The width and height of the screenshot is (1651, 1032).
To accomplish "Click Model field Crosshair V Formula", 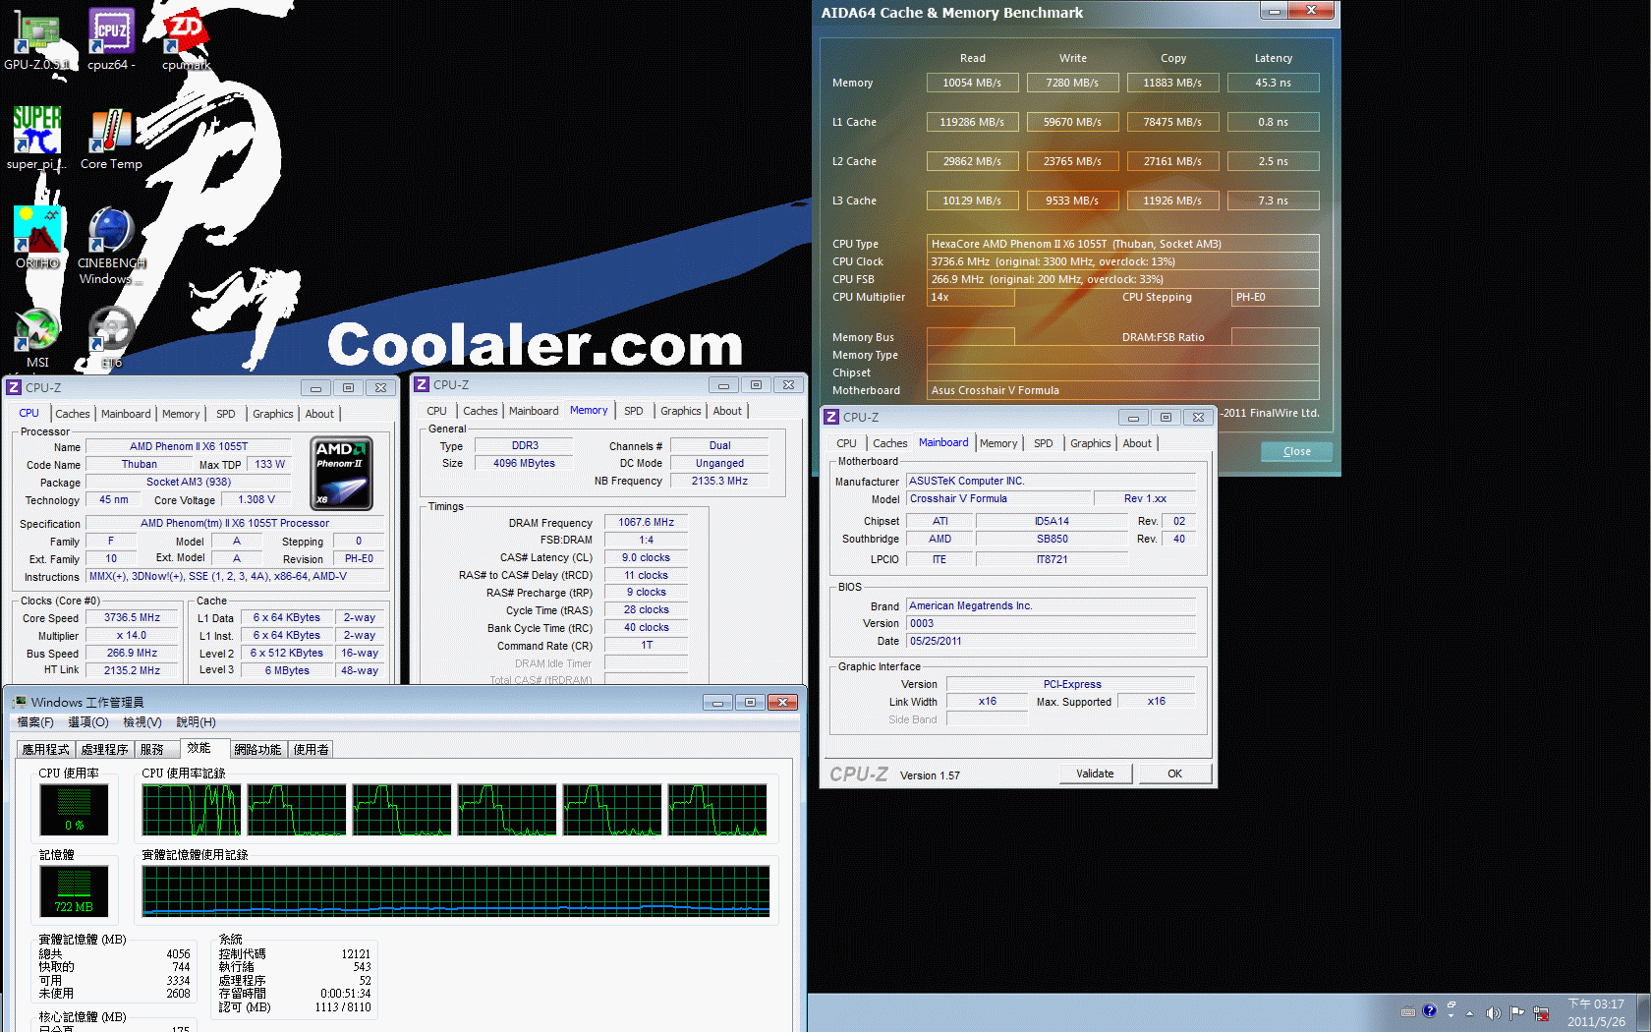I will (x=997, y=499).
